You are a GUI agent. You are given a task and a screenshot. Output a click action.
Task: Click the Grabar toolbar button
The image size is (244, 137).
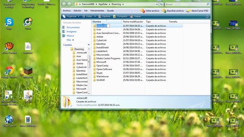click(135, 16)
